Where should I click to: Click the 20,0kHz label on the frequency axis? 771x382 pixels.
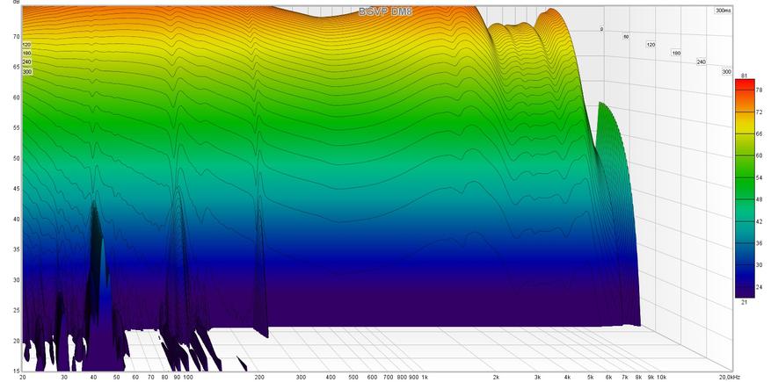(731, 378)
